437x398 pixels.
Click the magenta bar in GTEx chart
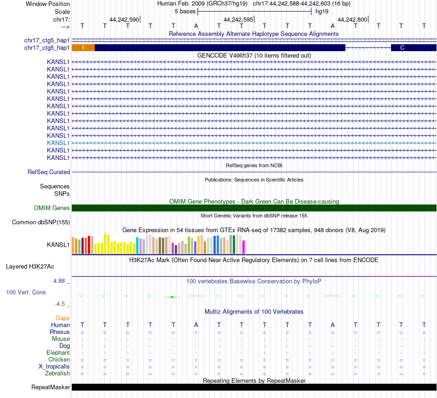244,247
